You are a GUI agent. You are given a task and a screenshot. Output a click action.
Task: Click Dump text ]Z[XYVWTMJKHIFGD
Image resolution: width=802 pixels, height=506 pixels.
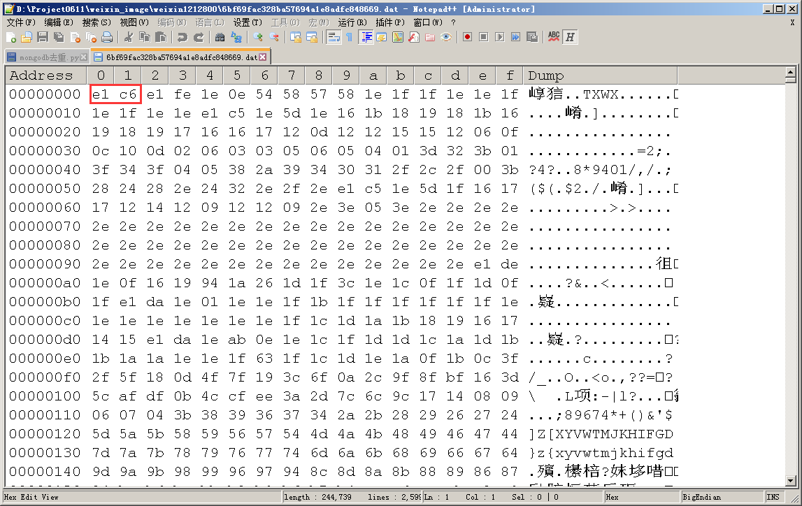601,434
